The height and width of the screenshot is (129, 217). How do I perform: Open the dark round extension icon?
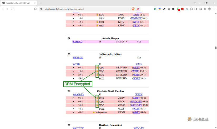click(x=173, y=9)
